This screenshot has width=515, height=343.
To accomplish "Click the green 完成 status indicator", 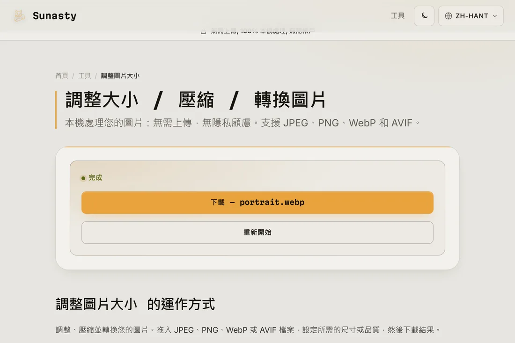I will (x=92, y=178).
